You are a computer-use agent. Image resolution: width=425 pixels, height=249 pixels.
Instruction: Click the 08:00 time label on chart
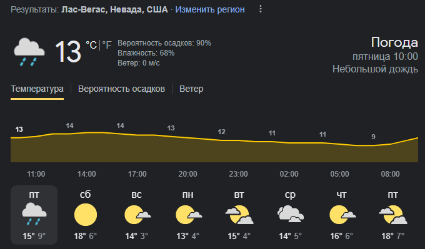coord(390,173)
